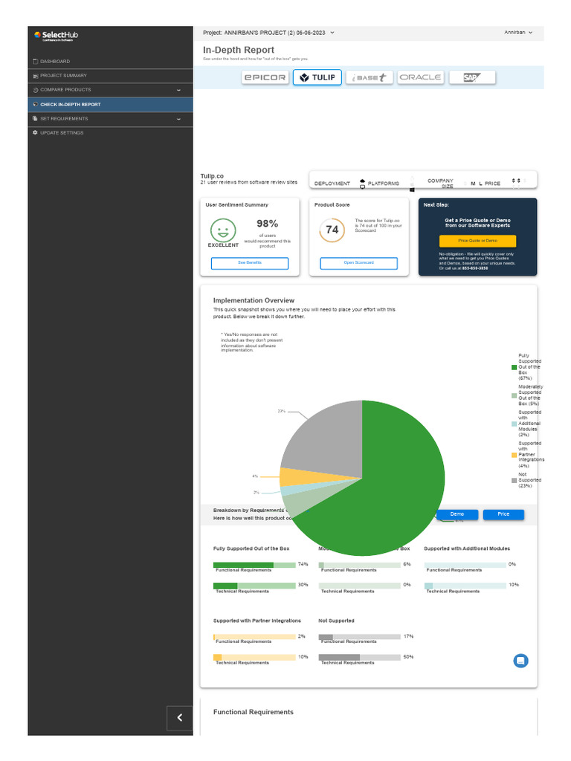The height and width of the screenshot is (761, 571).
Task: Click the Open Scorecard button
Action: (x=359, y=263)
